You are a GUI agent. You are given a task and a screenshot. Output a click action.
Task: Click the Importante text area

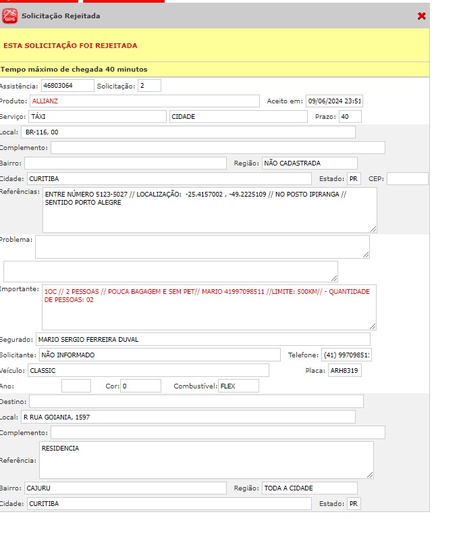coord(209,307)
